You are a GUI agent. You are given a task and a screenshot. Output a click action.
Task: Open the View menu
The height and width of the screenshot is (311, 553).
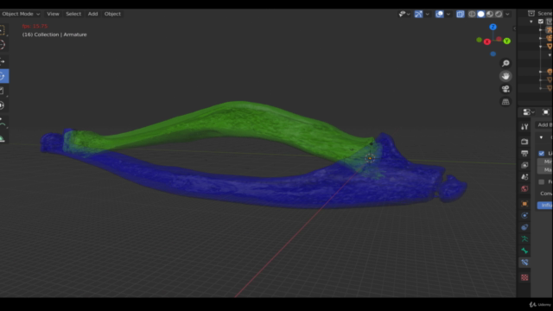tap(53, 14)
